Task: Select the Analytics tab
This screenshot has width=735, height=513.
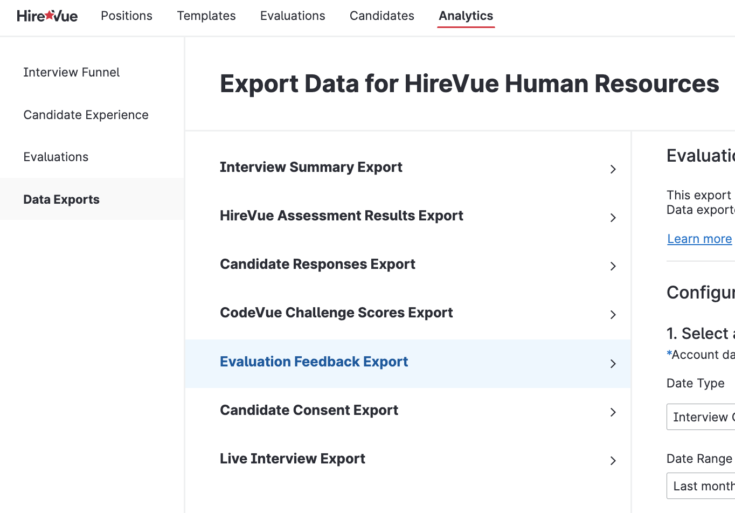Action: tap(466, 16)
